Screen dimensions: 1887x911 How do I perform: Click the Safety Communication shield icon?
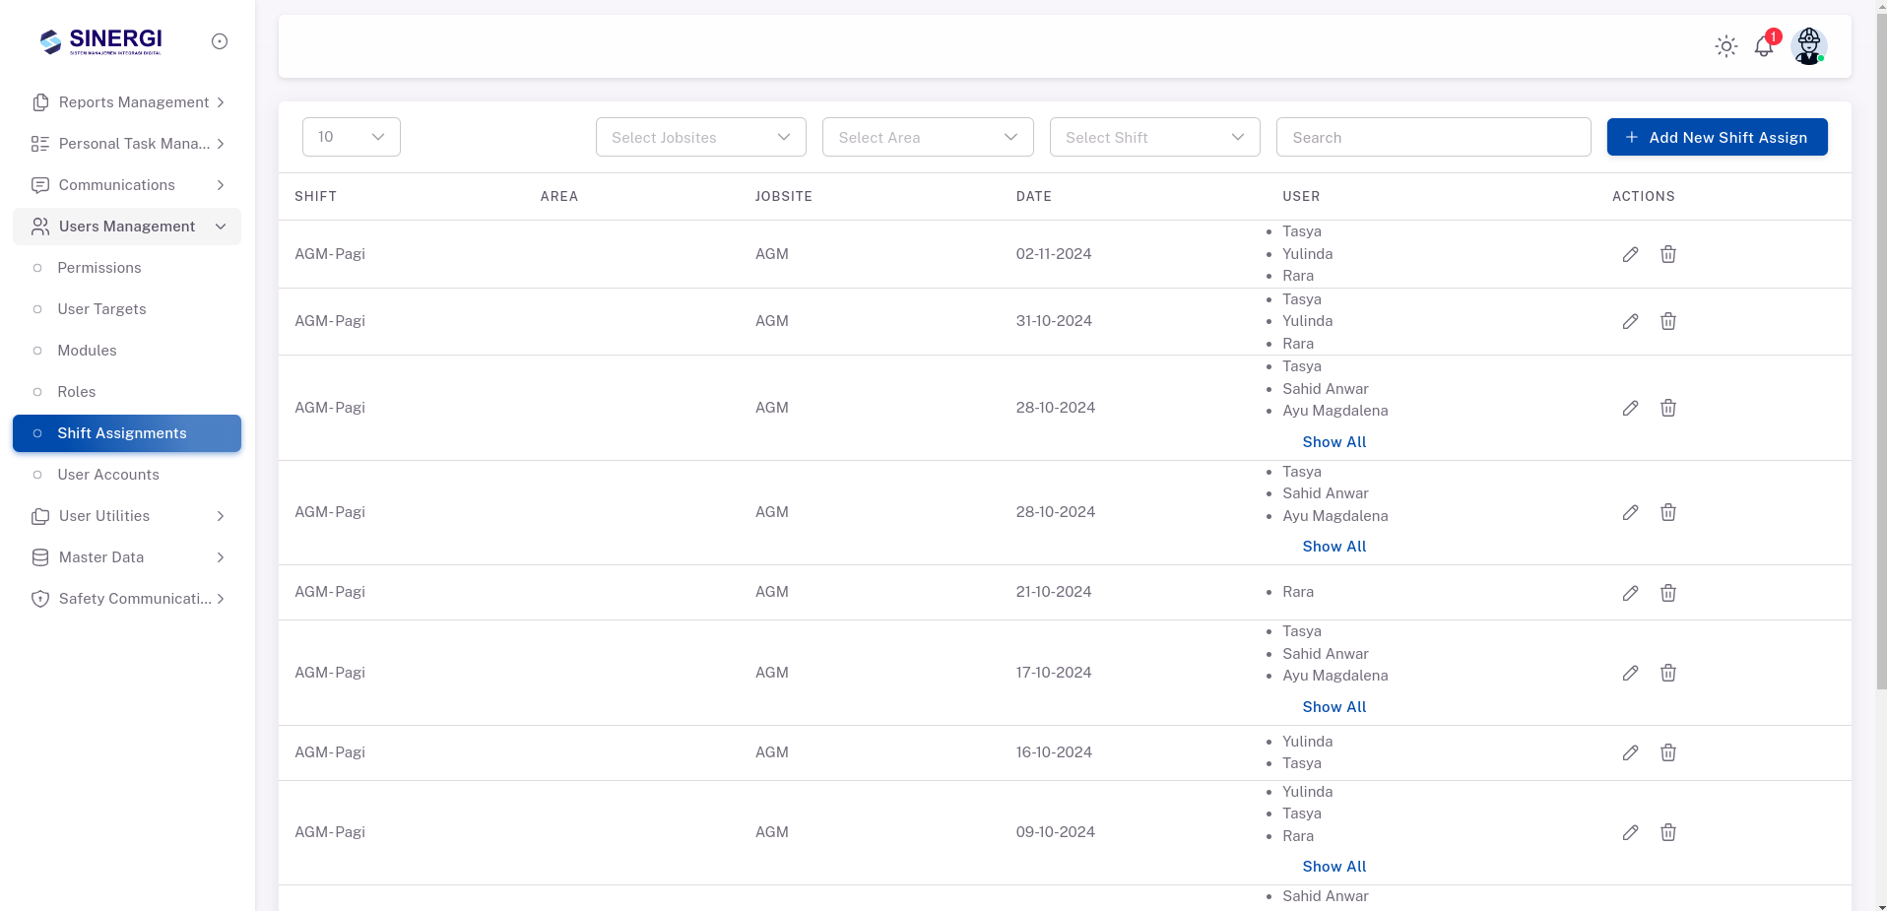40,599
